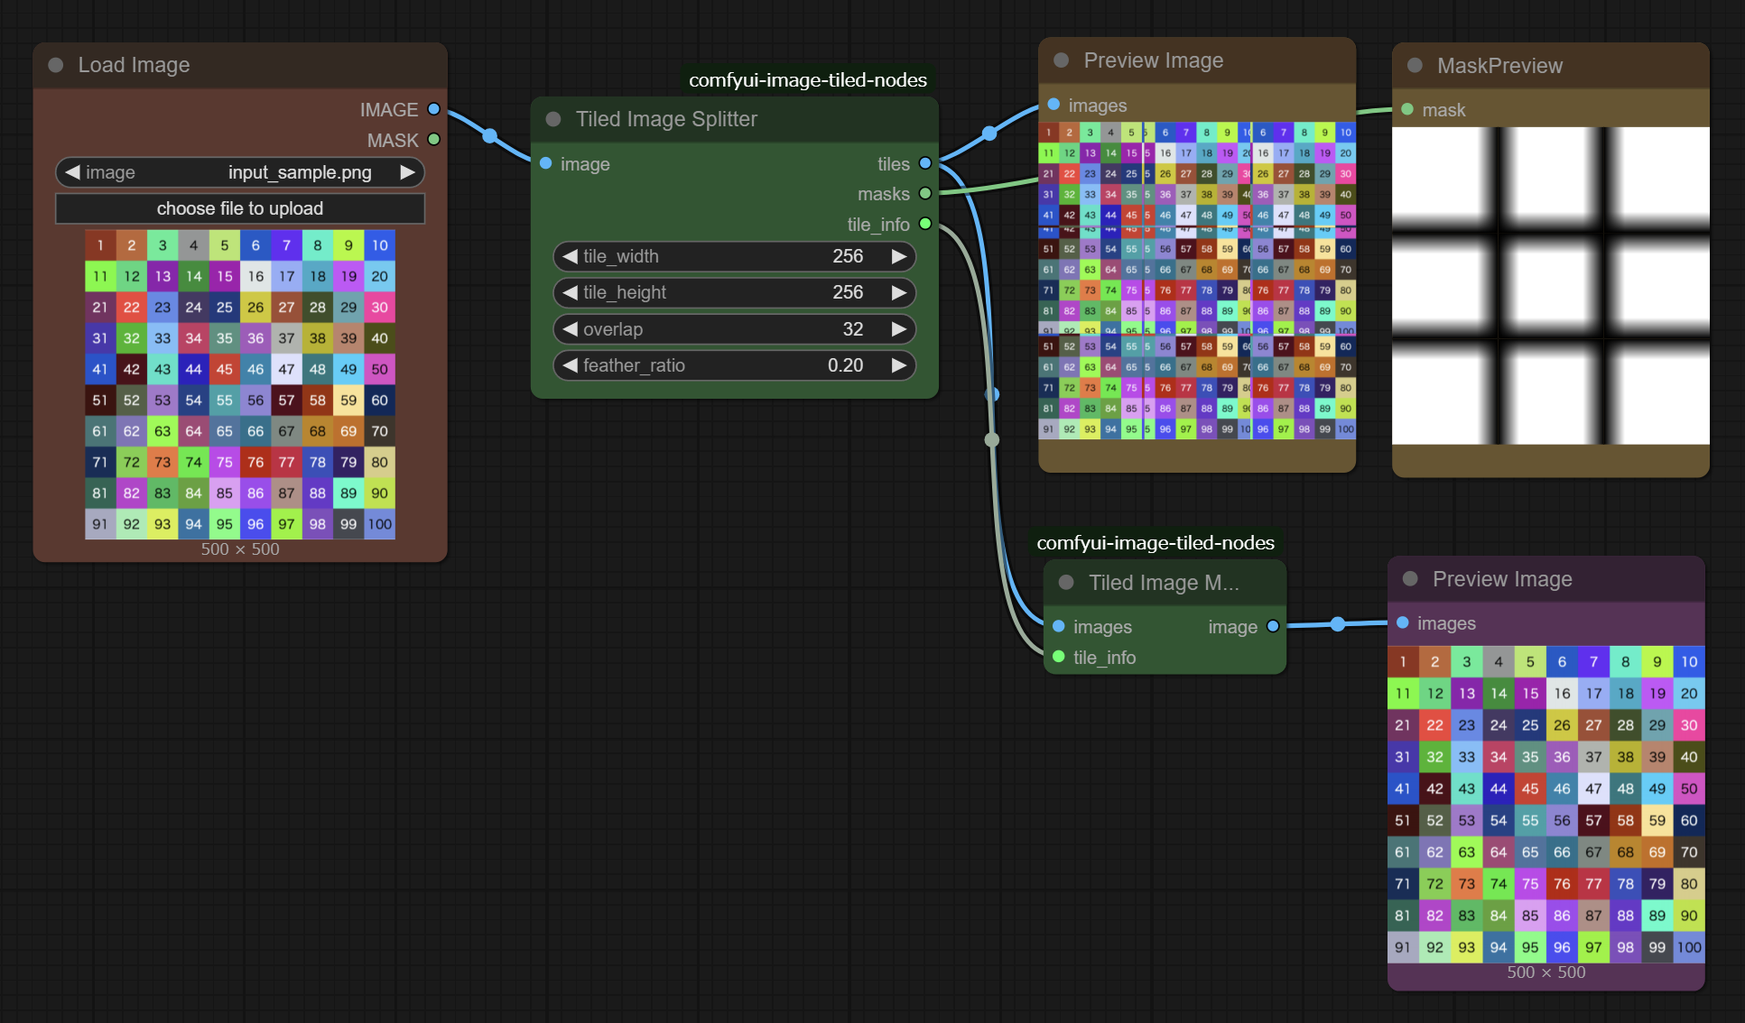Select next image file with right arrow
This screenshot has width=1745, height=1023.
pyautogui.click(x=408, y=171)
